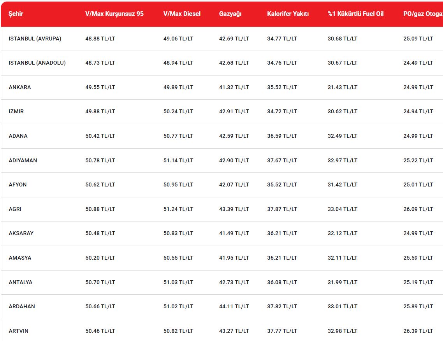Select the AGRI city cell
Screen dimensions: 443x341
(15, 209)
